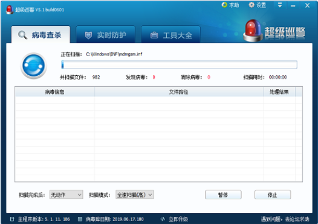Switch to the 工具大全 tab
The image size is (318, 224).
point(170,34)
